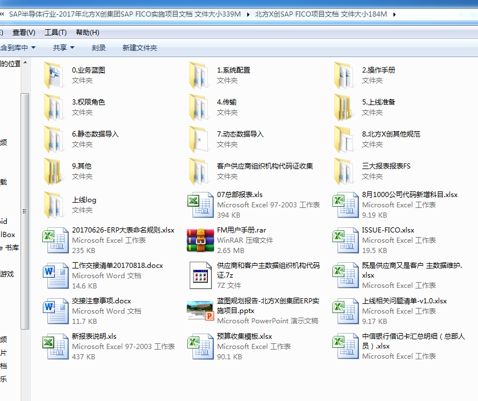Open the 帮助(H) menu

(x=87, y=33)
